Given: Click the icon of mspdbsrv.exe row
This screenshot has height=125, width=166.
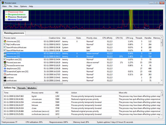Looking at the screenshot, I should [5, 59].
